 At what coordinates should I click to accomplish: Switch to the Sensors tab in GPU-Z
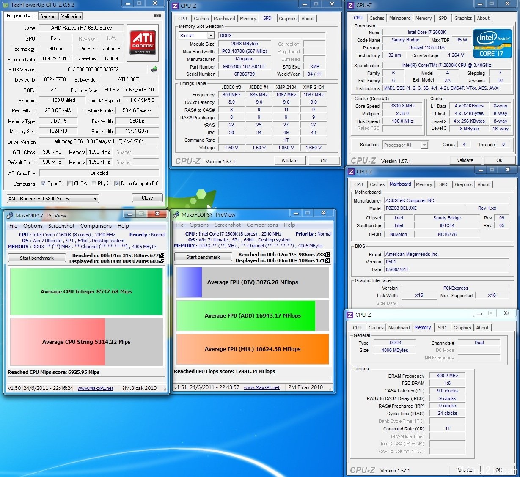(48, 16)
